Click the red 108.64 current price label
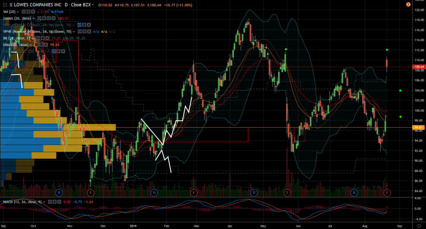This screenshot has width=426, height=229. coord(419,66)
